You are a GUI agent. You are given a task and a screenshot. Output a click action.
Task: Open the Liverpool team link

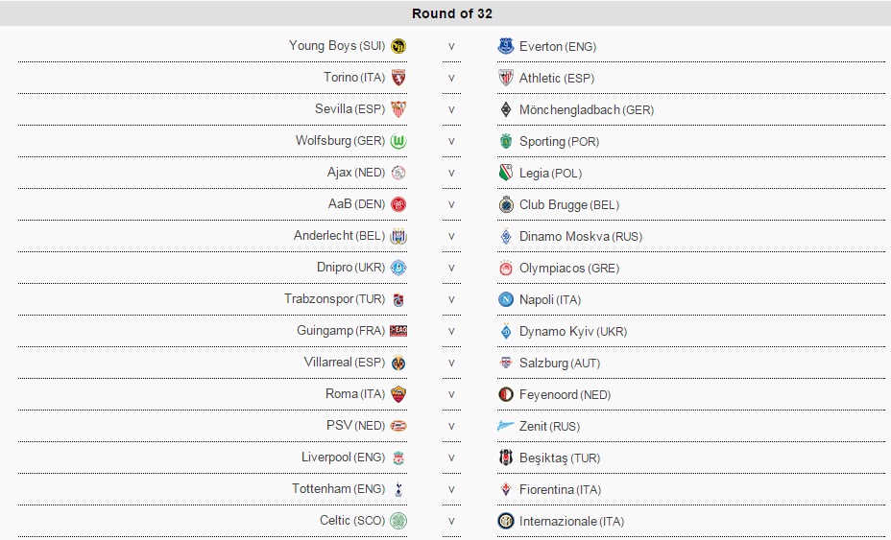point(326,458)
